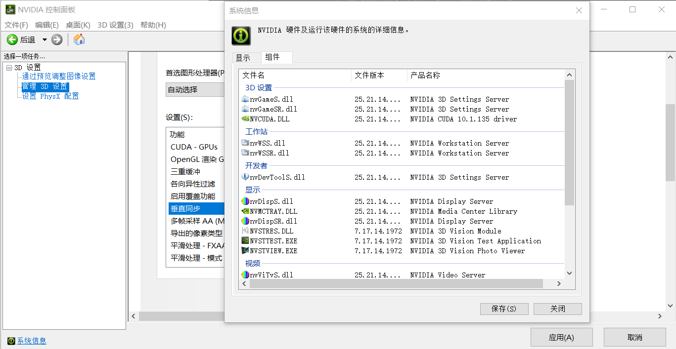Click the system info icon at bottom left
This screenshot has height=349, width=676.
click(11, 341)
